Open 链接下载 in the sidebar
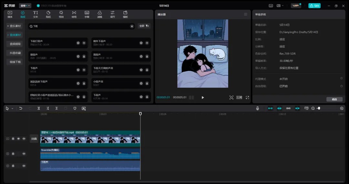 click(x=15, y=62)
